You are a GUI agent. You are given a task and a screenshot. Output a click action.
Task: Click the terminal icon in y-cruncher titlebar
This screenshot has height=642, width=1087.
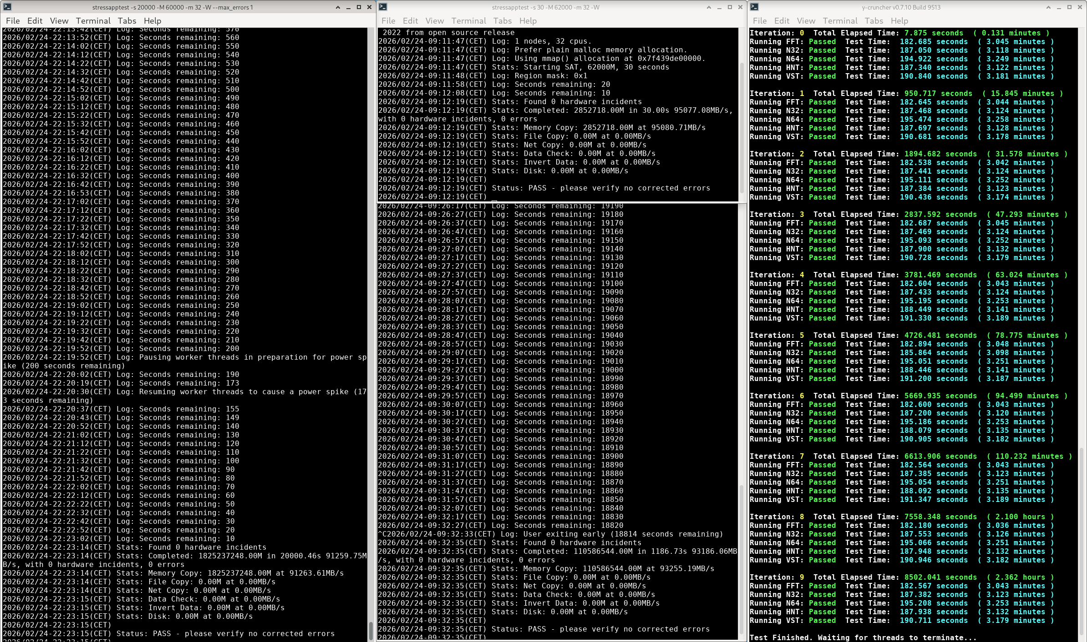click(754, 7)
